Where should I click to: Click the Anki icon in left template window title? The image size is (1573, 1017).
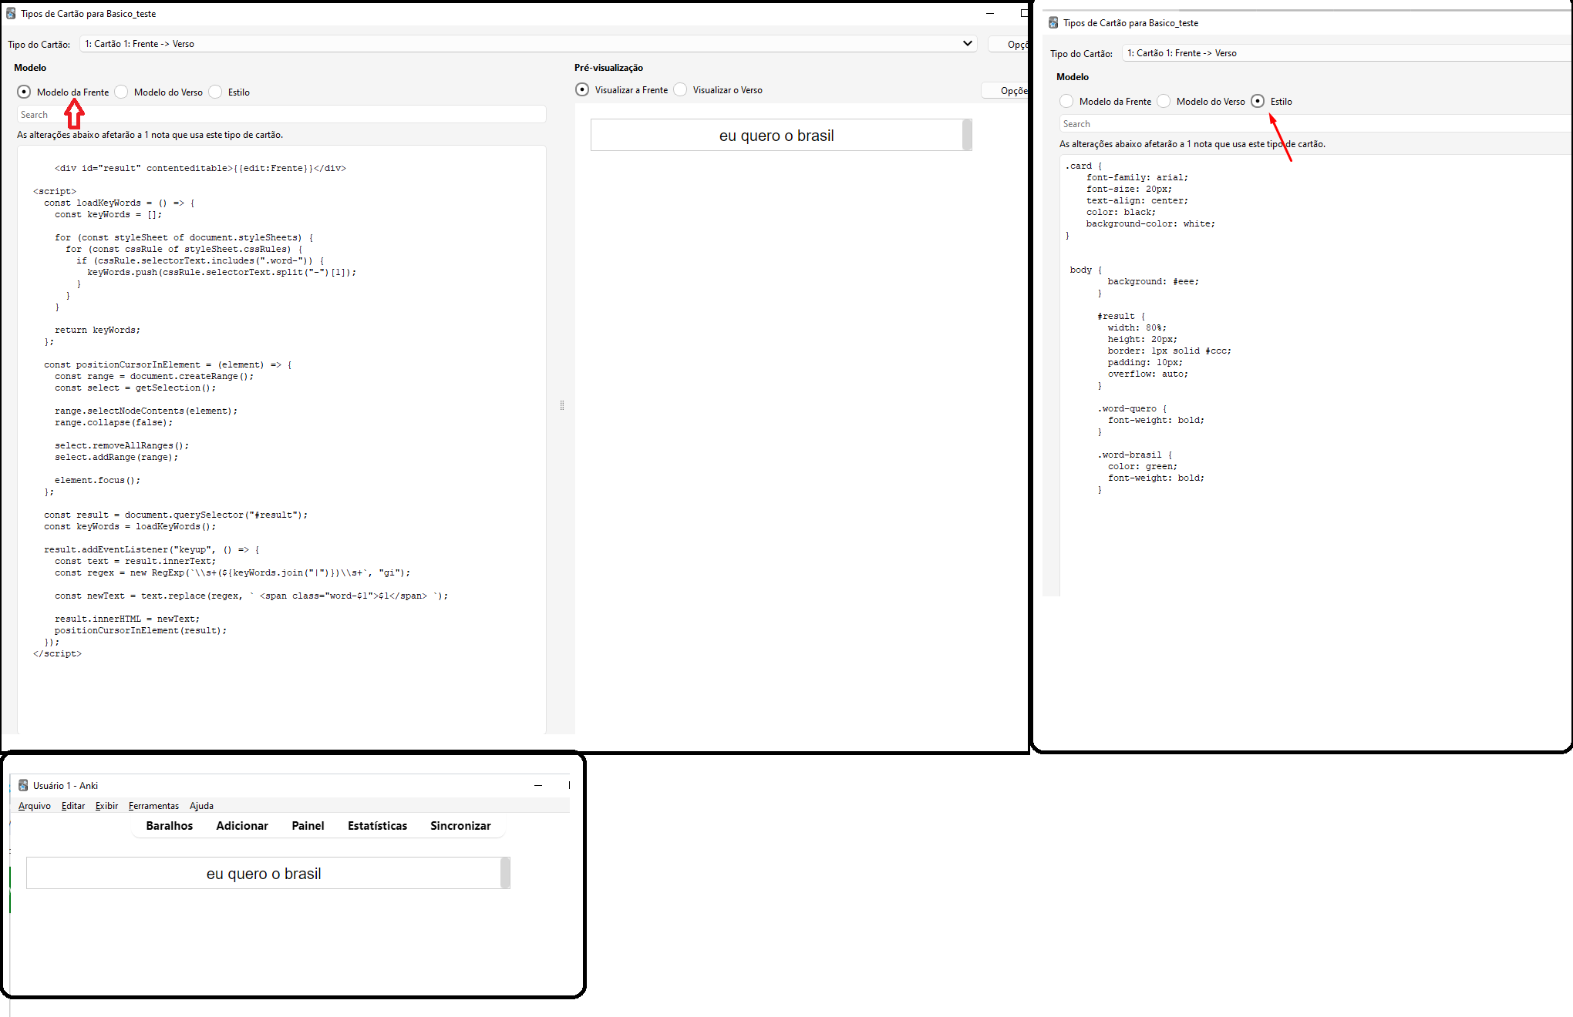pyautogui.click(x=11, y=13)
